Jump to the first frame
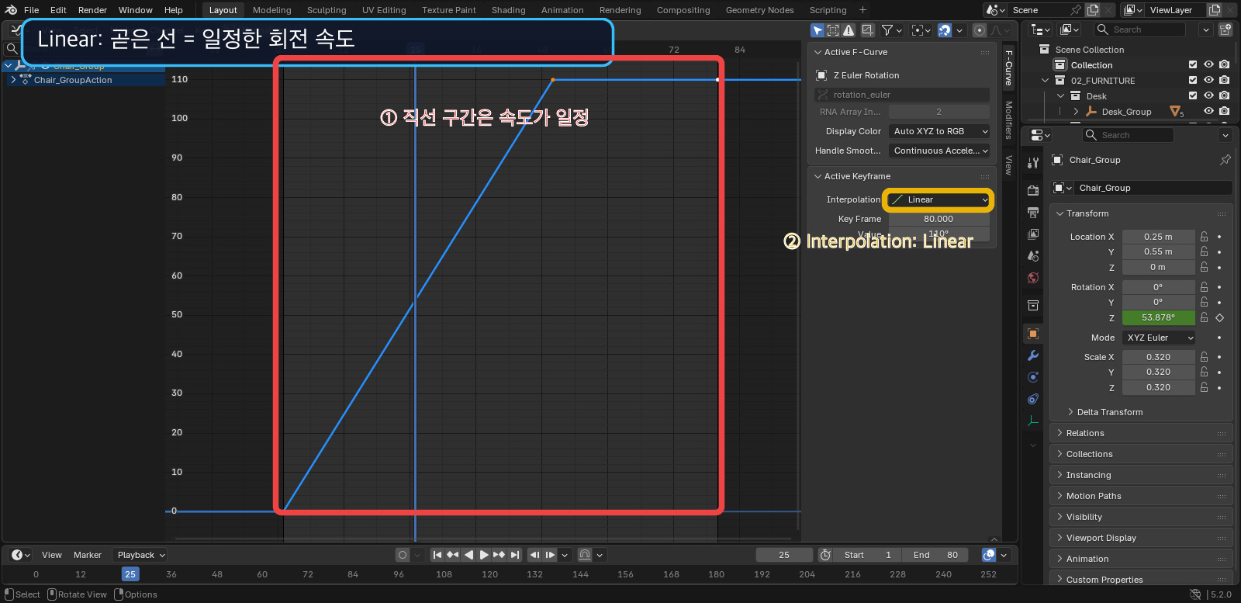The height and width of the screenshot is (603, 1241). [x=437, y=555]
